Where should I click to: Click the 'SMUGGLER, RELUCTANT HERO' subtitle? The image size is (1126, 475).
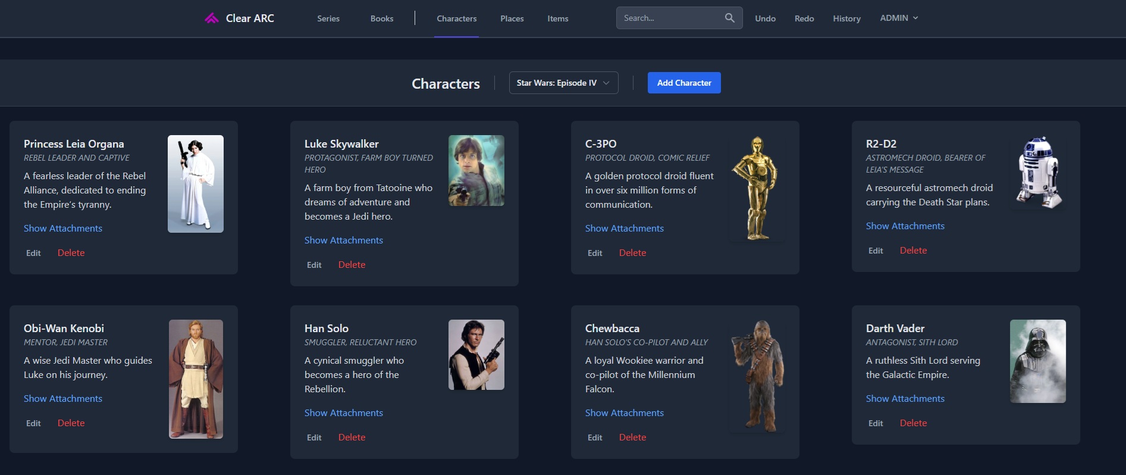tap(360, 342)
